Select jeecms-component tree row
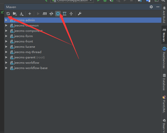This screenshot has height=133, width=167. click(x=83, y=31)
